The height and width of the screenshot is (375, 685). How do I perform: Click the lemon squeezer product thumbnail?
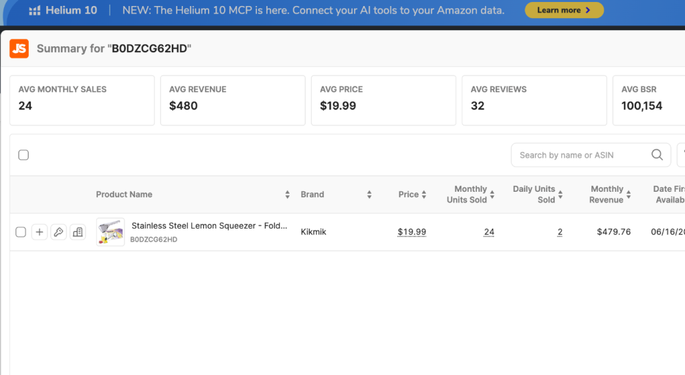pos(110,232)
